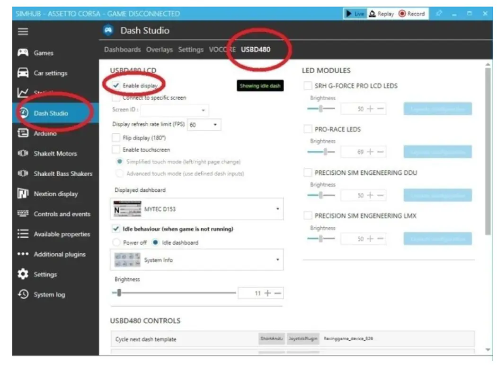Click the vertical scrollbar down arrow

[x=488, y=349]
